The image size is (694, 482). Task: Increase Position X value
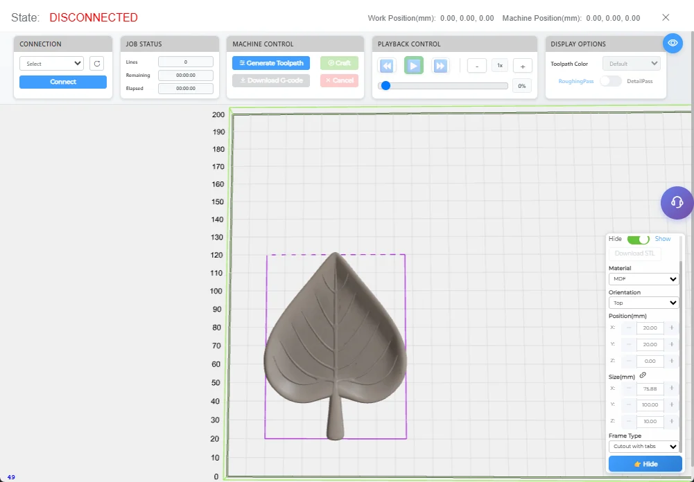(x=671, y=328)
